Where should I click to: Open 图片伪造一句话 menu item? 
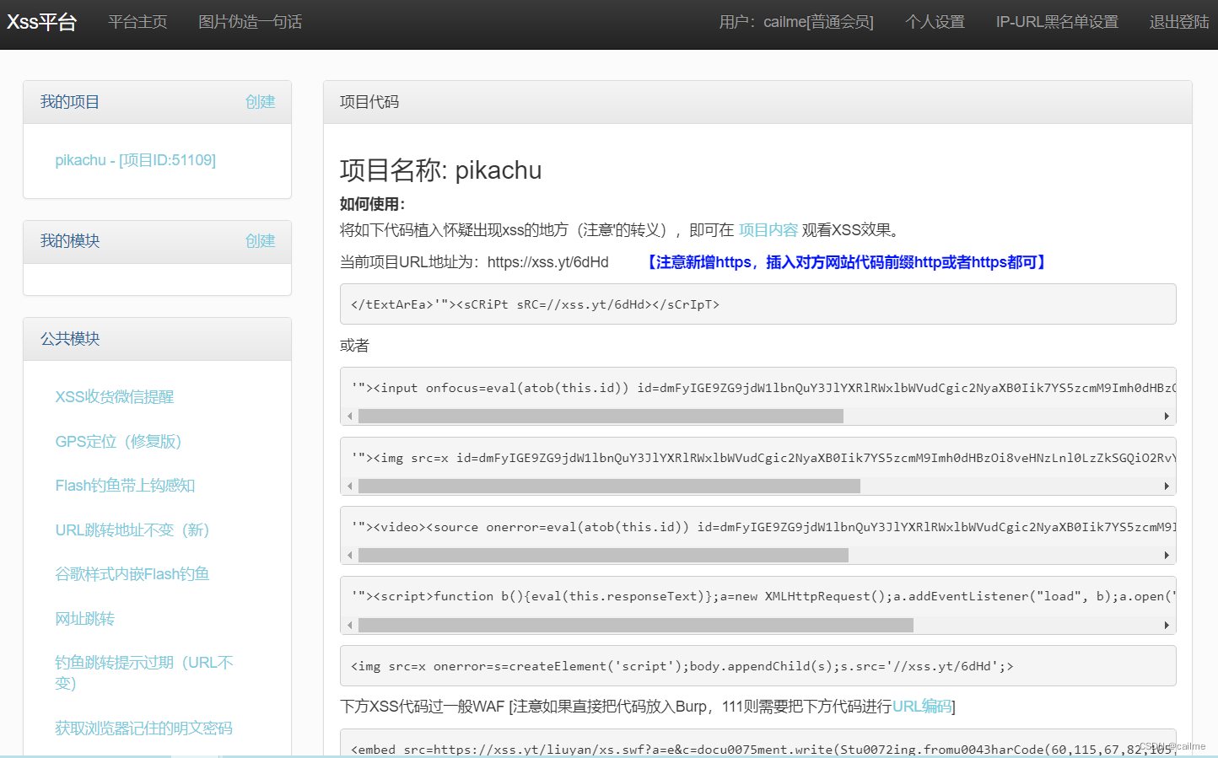[x=250, y=22]
